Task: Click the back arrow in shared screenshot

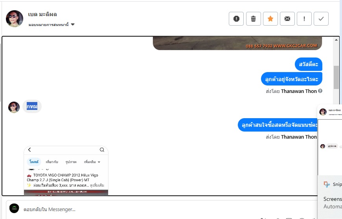Action: [29, 150]
